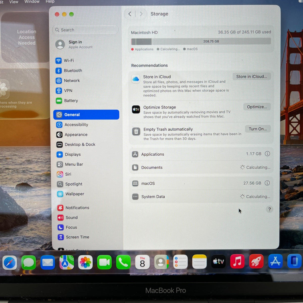This screenshot has width=303, height=303.
Task: Open the View menu in the menu bar
Action: 14,2
